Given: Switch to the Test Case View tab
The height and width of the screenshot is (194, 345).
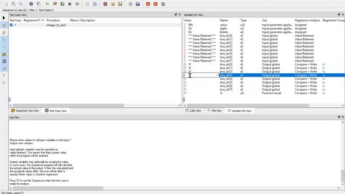Looking at the screenshot, I should [x=56, y=110].
